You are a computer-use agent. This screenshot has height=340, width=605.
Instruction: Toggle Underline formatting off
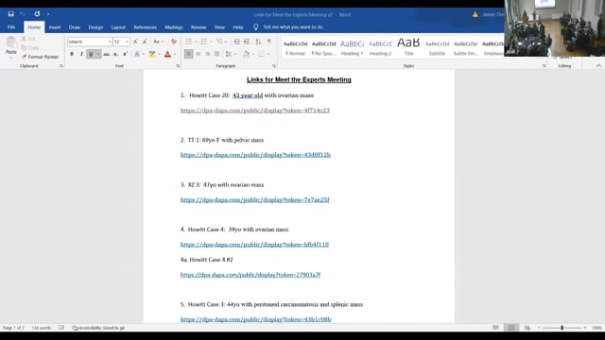[91, 55]
